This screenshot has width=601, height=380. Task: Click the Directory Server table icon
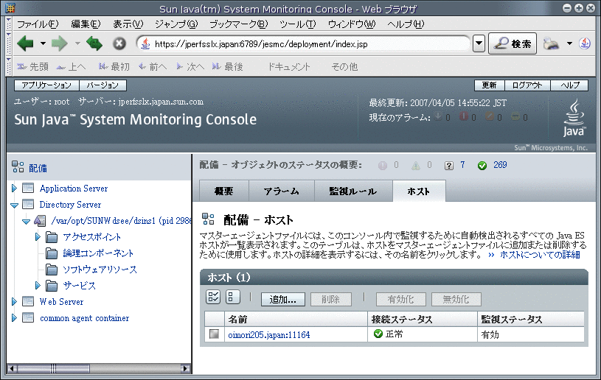[x=28, y=204]
